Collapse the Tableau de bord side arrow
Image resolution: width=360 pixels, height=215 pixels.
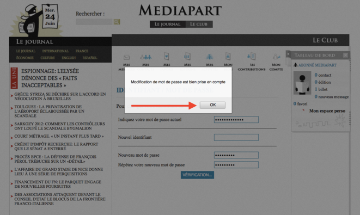tap(288, 54)
